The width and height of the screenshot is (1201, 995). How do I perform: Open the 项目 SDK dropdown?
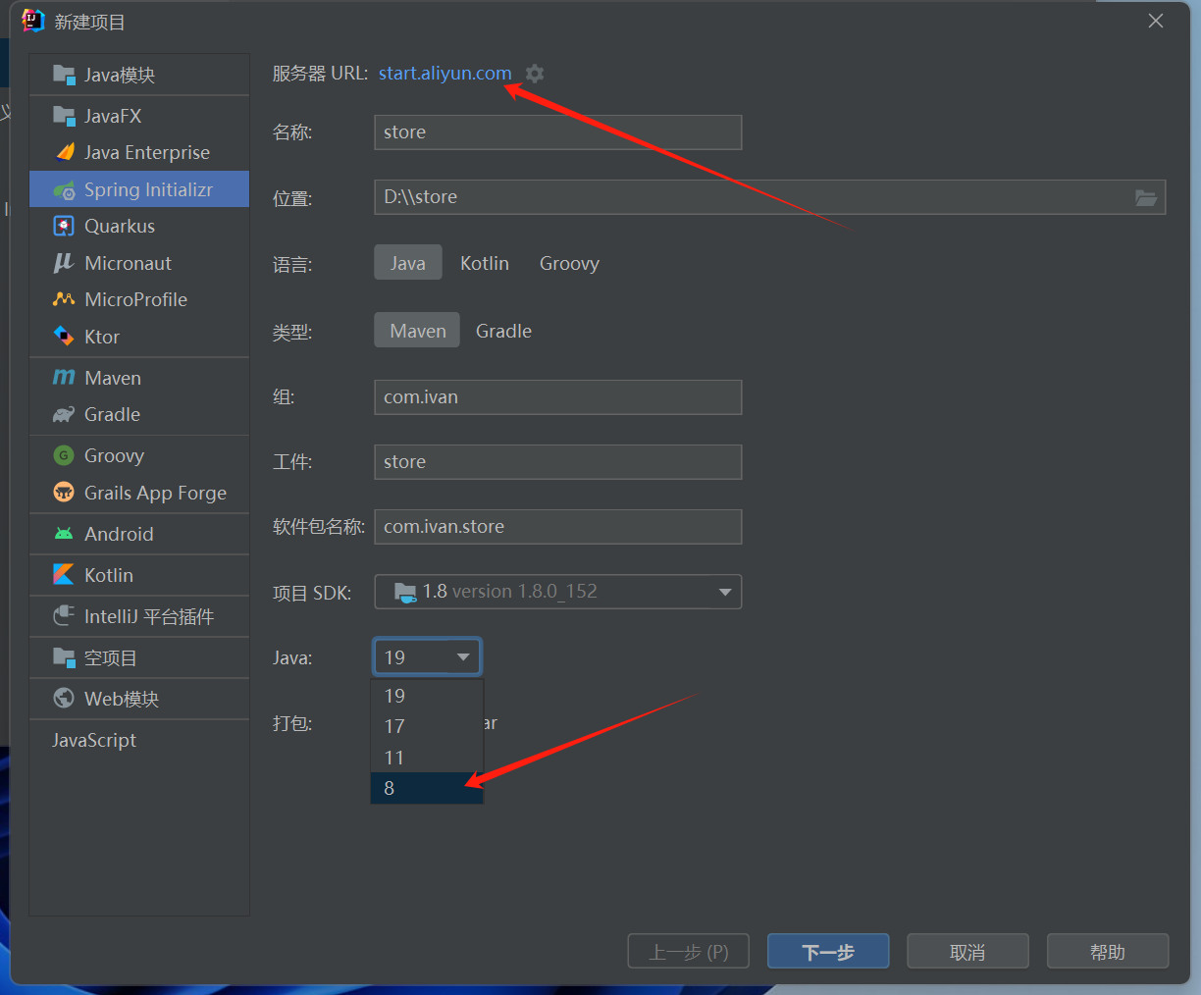coord(557,592)
